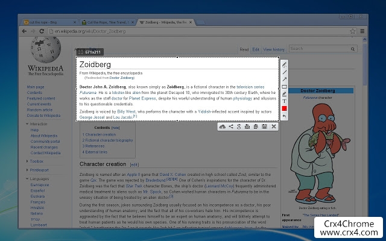
Task: Select the Pen drawing tool
Action: (284, 64)
